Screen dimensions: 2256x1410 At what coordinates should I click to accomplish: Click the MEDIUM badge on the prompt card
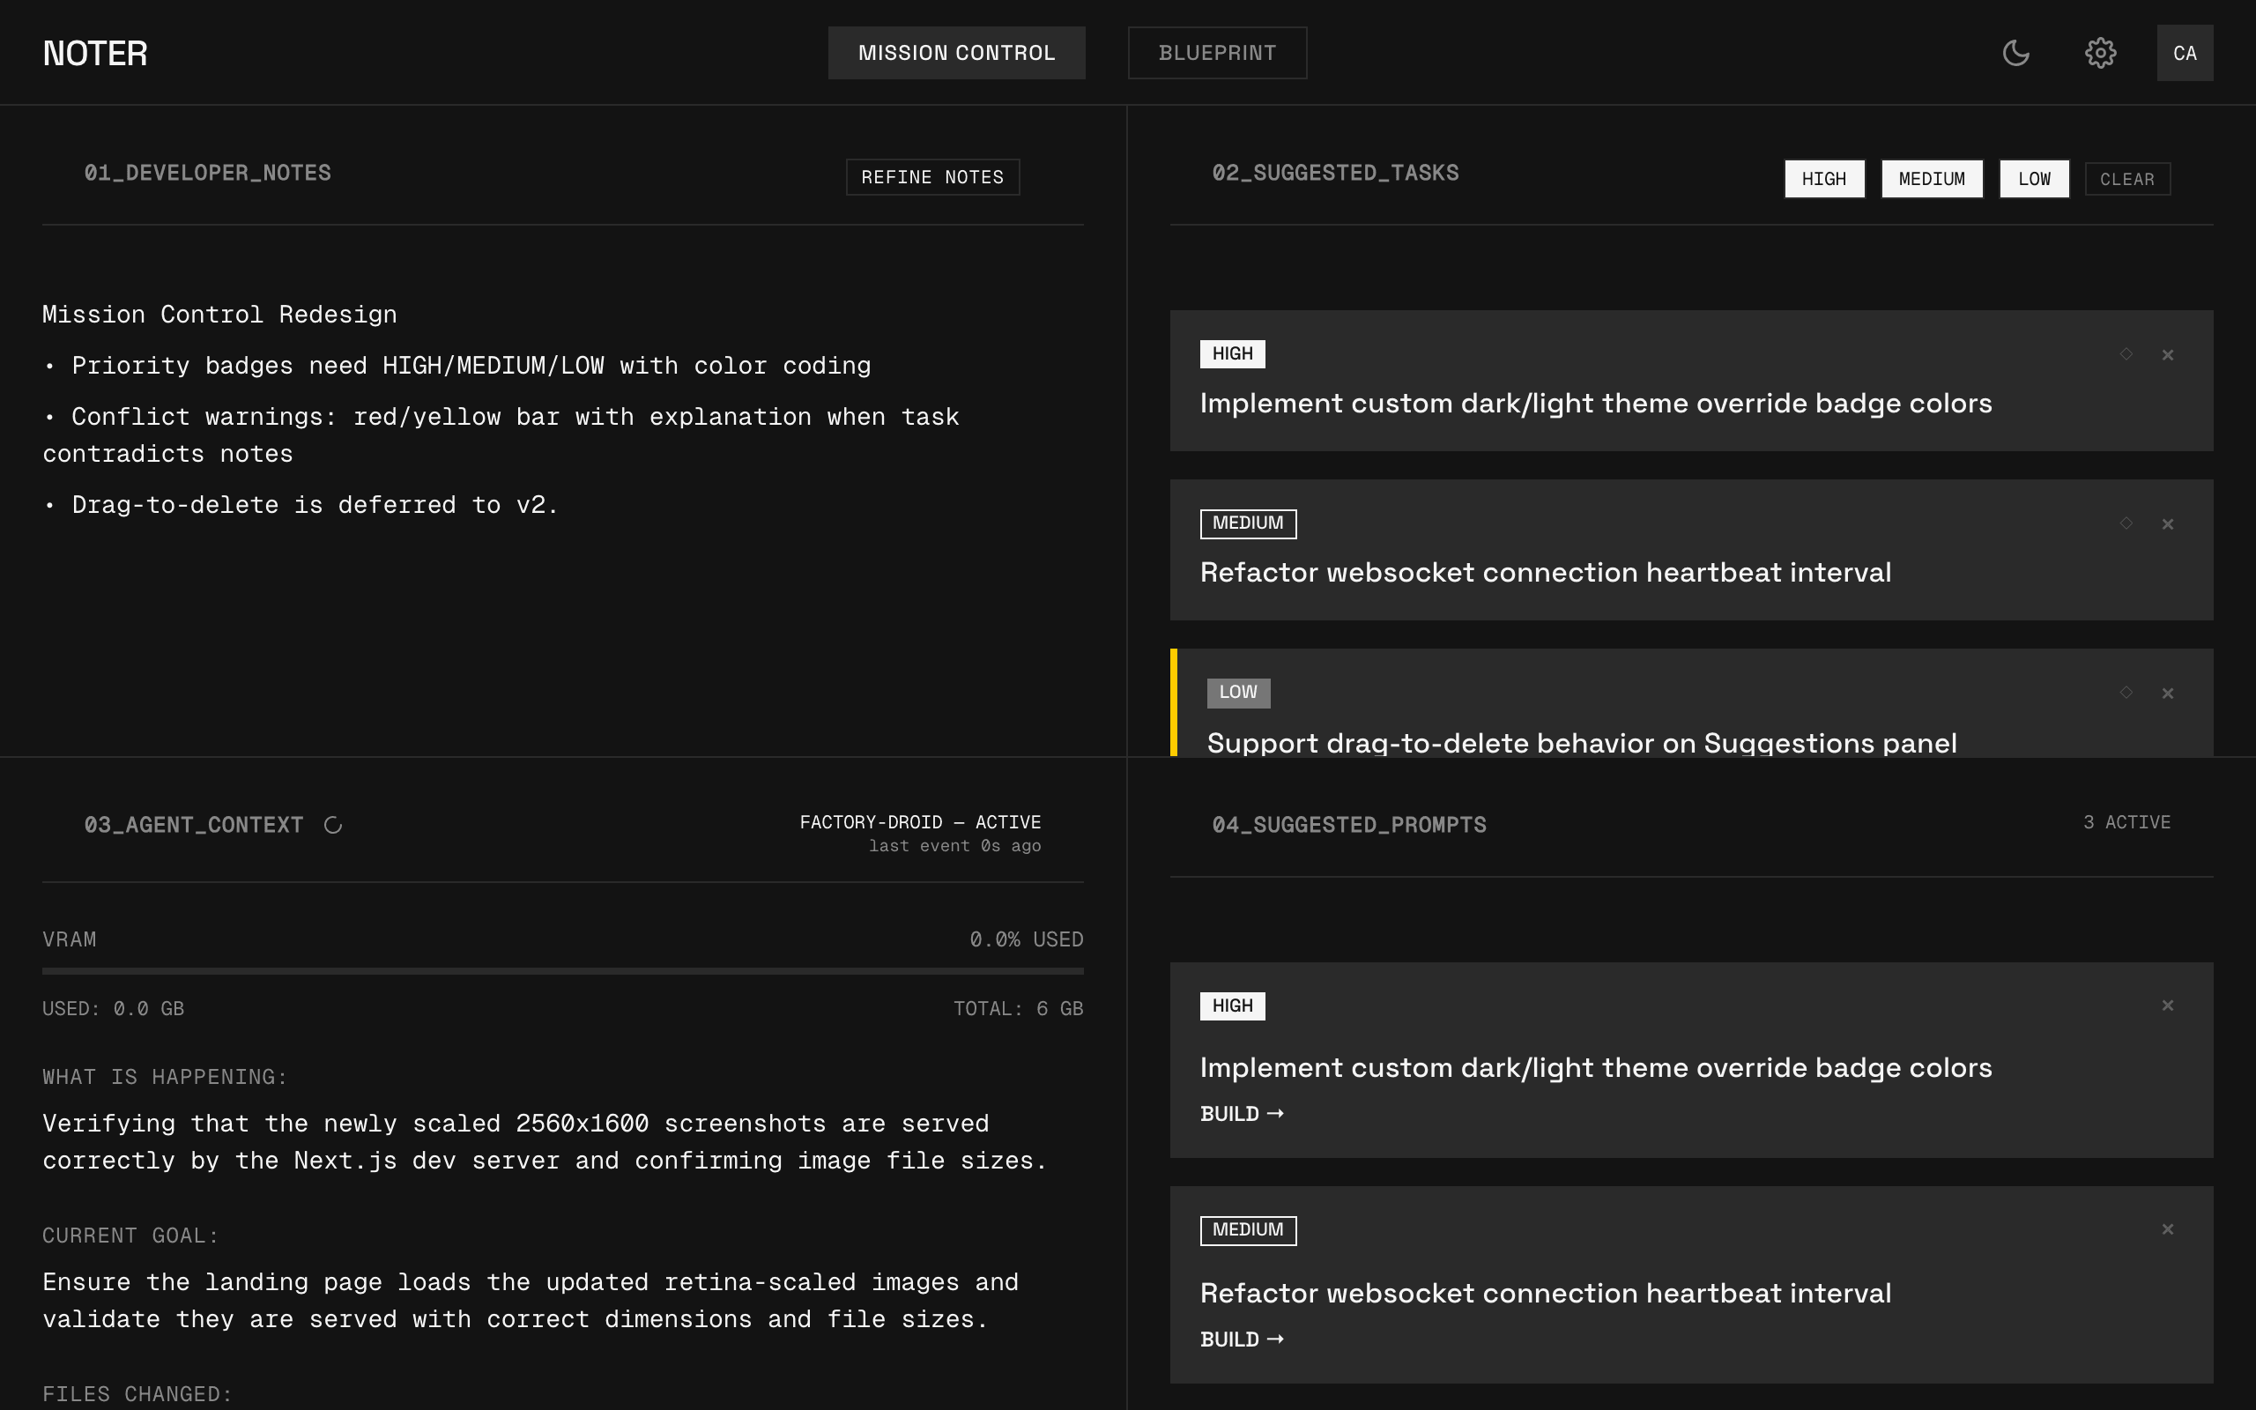click(1248, 1231)
